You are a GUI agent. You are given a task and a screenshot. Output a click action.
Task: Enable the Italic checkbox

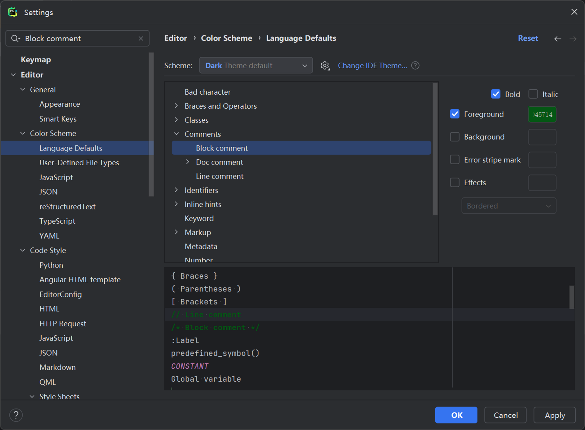pyautogui.click(x=533, y=94)
